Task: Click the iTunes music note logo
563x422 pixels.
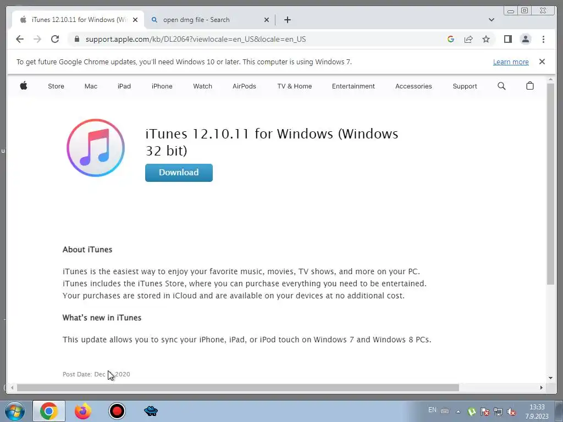Action: (96, 148)
